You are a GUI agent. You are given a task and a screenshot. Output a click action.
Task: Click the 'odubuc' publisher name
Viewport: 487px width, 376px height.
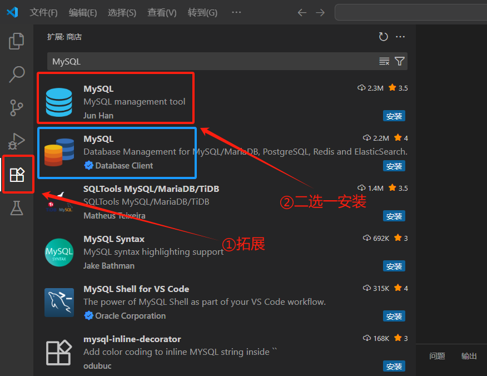coord(97,366)
